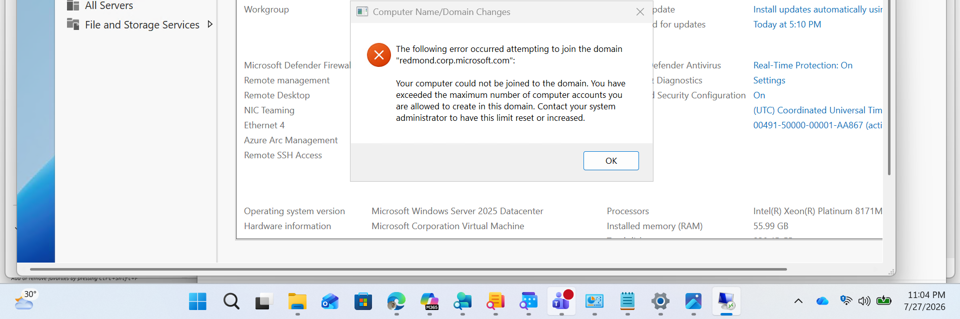This screenshot has height=319, width=960.
Task: Click the All Servers sidebar icon
Action: click(73, 5)
